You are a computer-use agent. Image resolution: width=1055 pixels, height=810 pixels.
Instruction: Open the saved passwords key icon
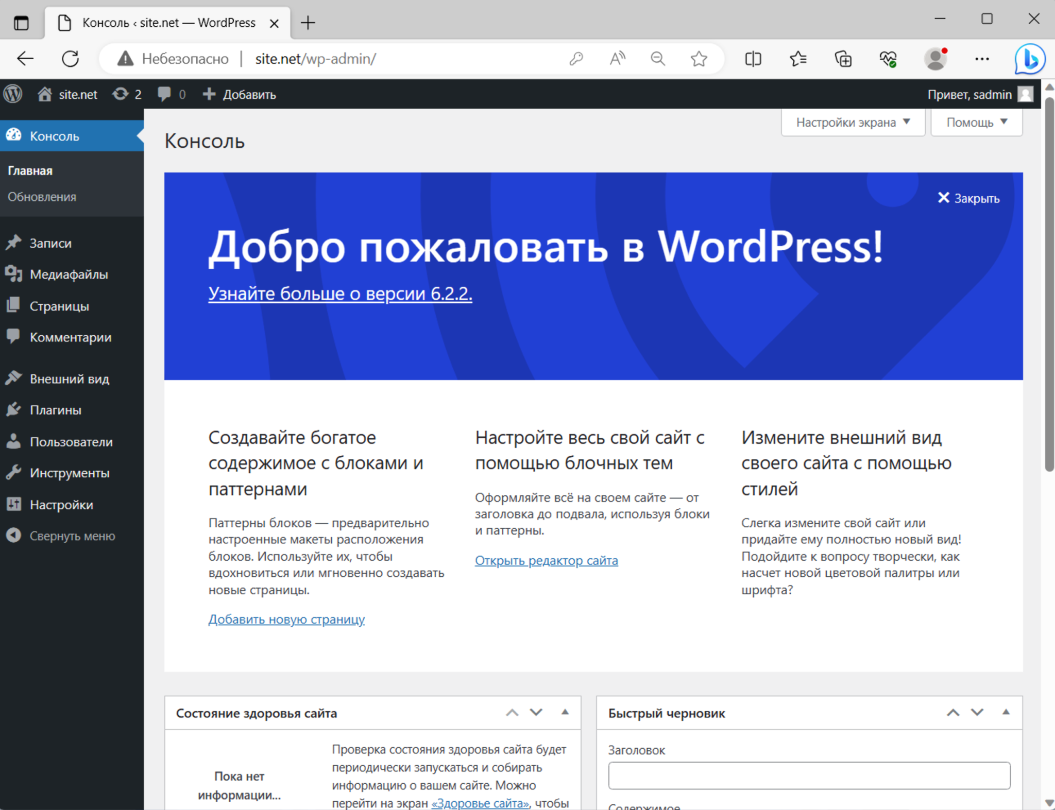coord(576,59)
